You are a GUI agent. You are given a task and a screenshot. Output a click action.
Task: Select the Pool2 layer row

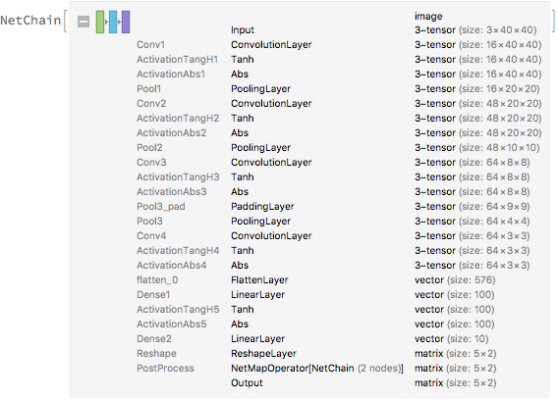[338, 147]
